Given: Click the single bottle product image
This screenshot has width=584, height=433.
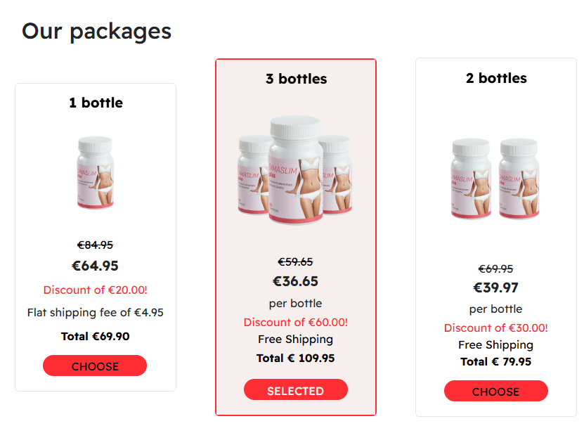Looking at the screenshot, I should click(x=96, y=172).
